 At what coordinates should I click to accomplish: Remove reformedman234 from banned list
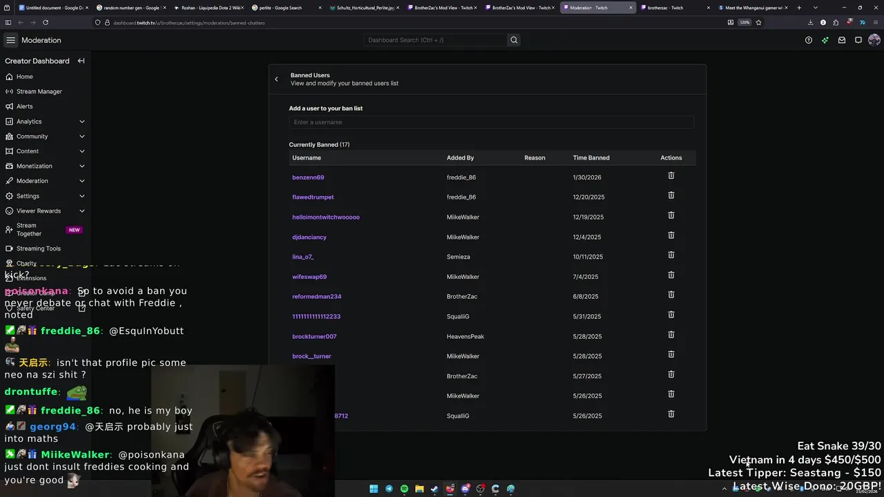coord(671,295)
